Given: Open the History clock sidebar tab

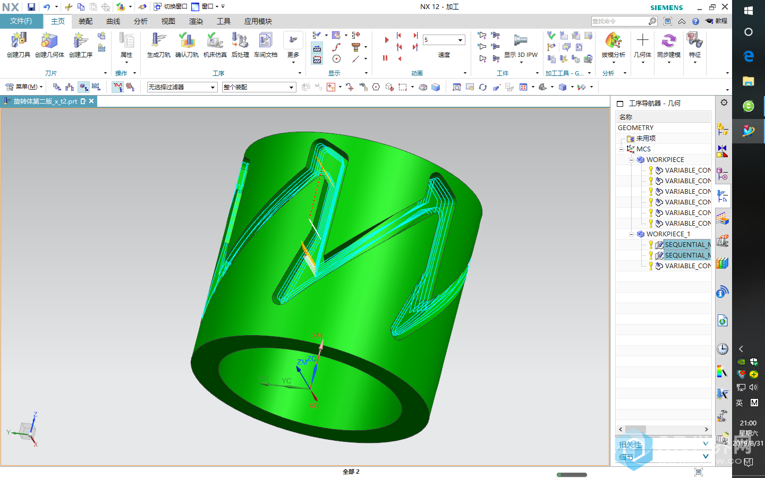Looking at the screenshot, I should 722,349.
